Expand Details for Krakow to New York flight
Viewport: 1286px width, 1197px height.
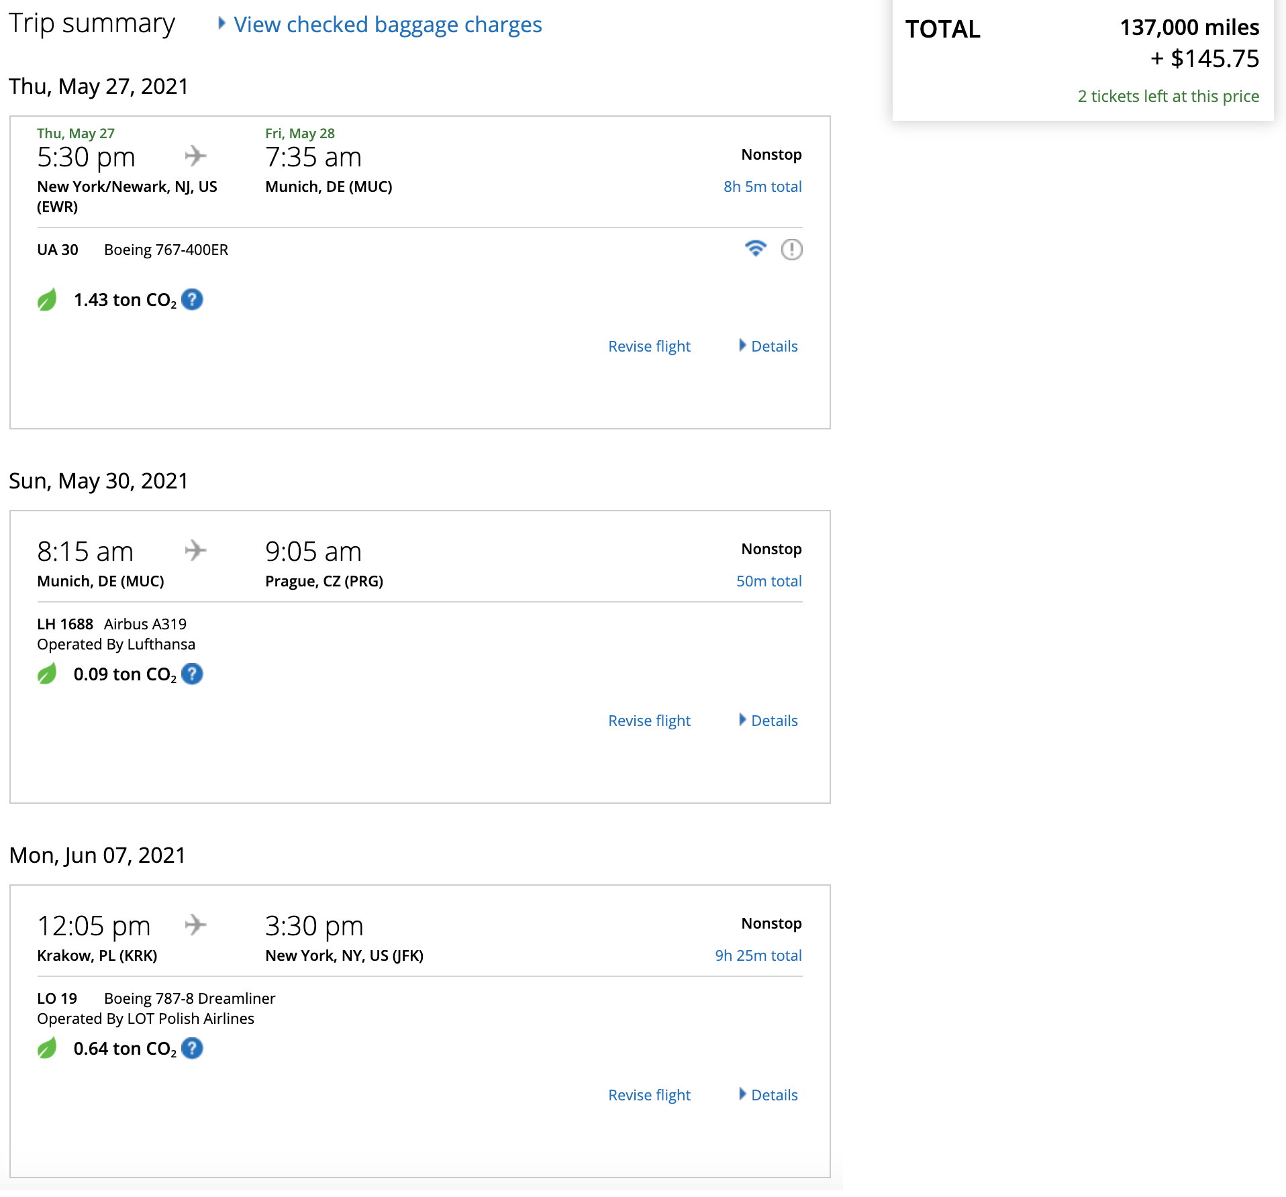pyautogui.click(x=773, y=1095)
